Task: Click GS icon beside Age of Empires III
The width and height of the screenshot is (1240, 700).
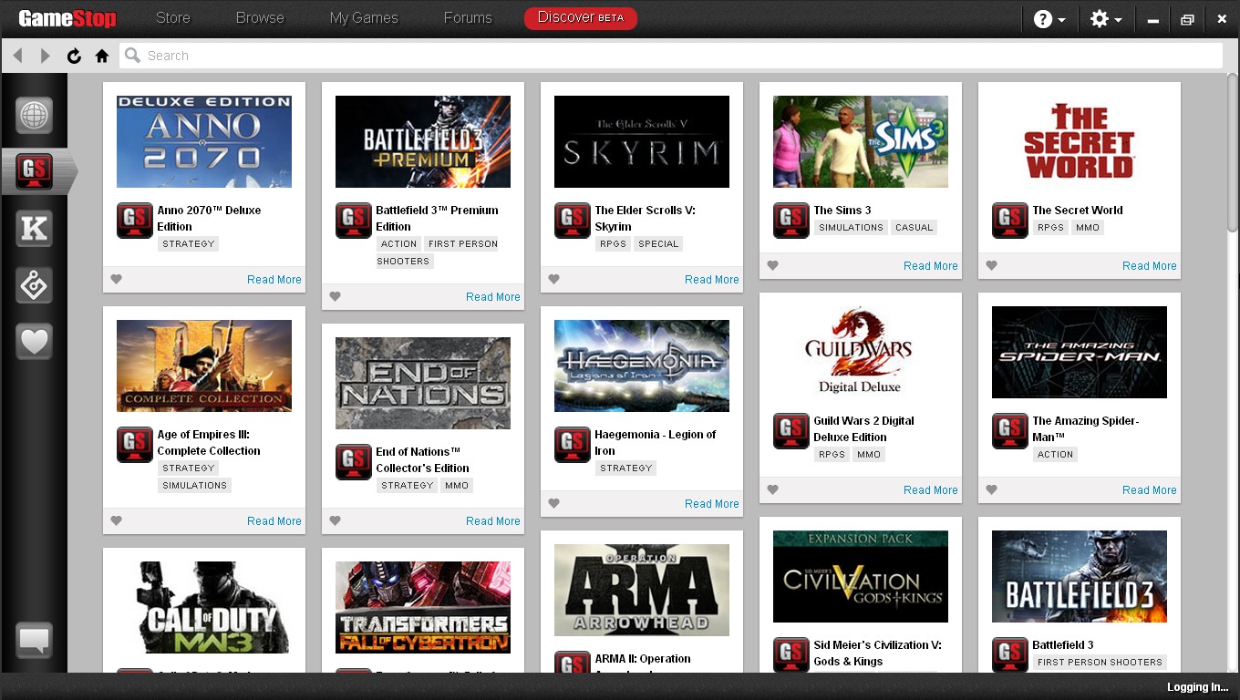Action: (x=135, y=445)
